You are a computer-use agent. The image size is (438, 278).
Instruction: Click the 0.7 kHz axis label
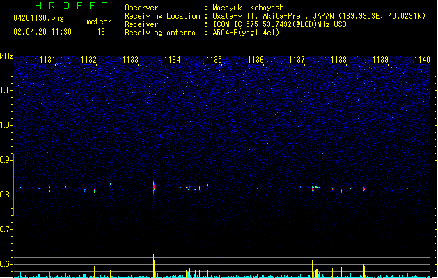[x=6, y=229]
